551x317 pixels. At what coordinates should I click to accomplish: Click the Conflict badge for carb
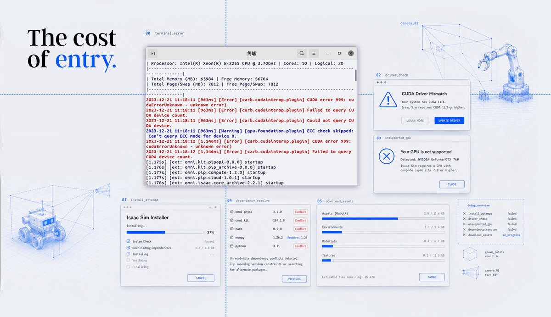300,229
